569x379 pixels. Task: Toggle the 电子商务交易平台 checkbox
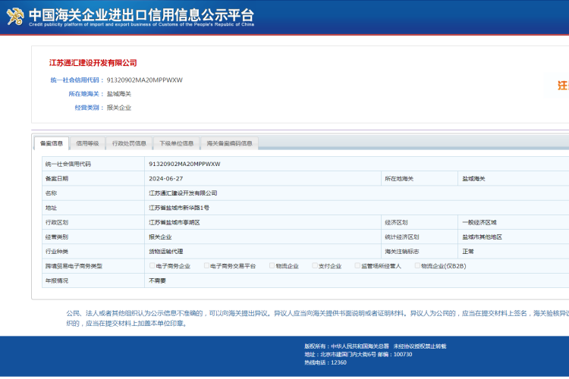[x=206, y=266]
